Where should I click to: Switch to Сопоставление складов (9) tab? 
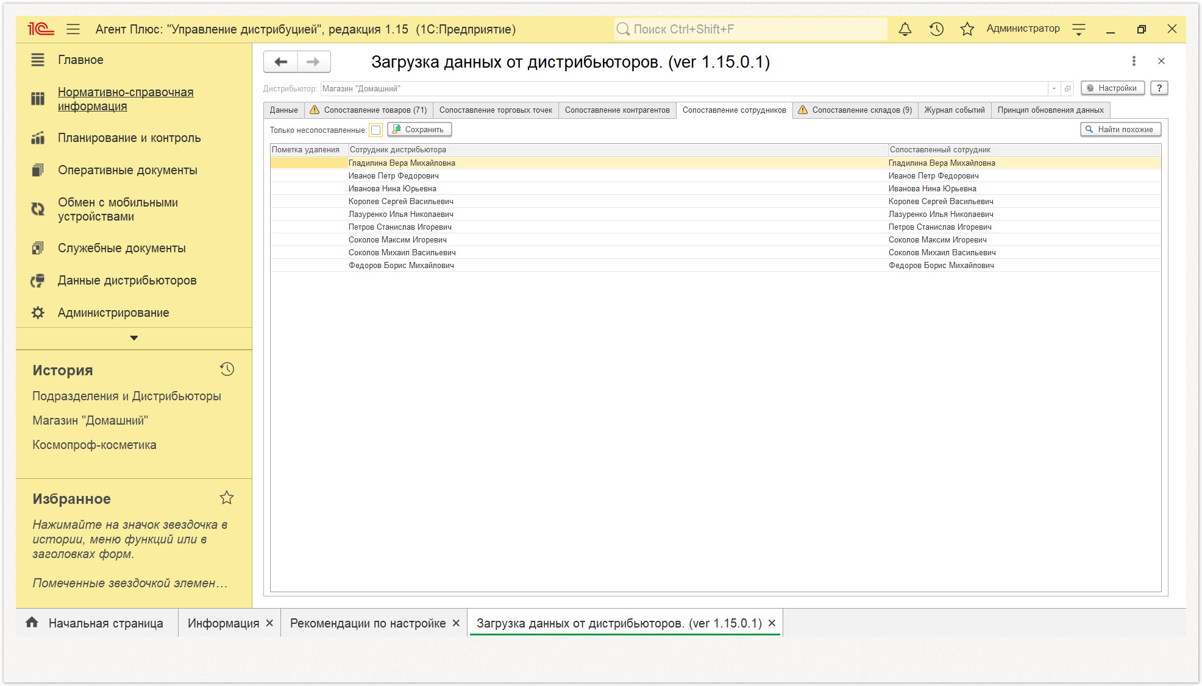click(x=855, y=110)
